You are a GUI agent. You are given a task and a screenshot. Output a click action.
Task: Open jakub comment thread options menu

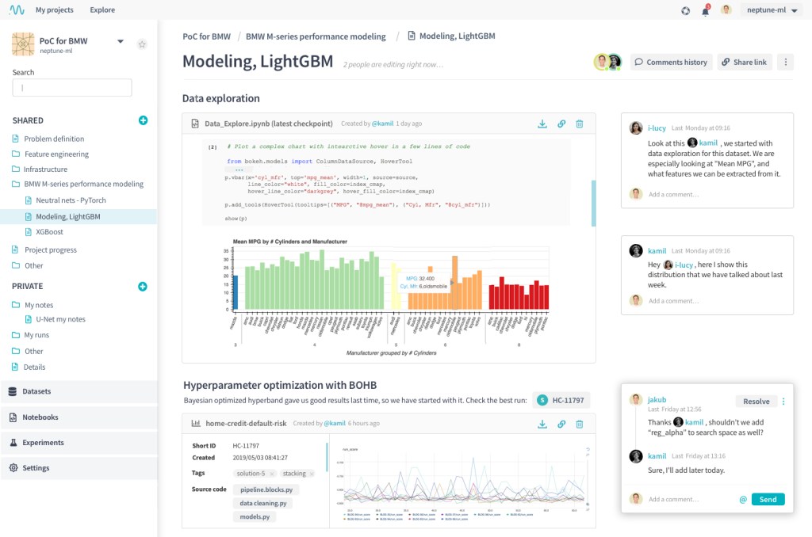tap(783, 402)
